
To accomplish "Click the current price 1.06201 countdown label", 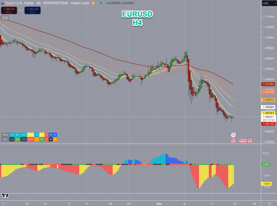I will click(x=269, y=118).
